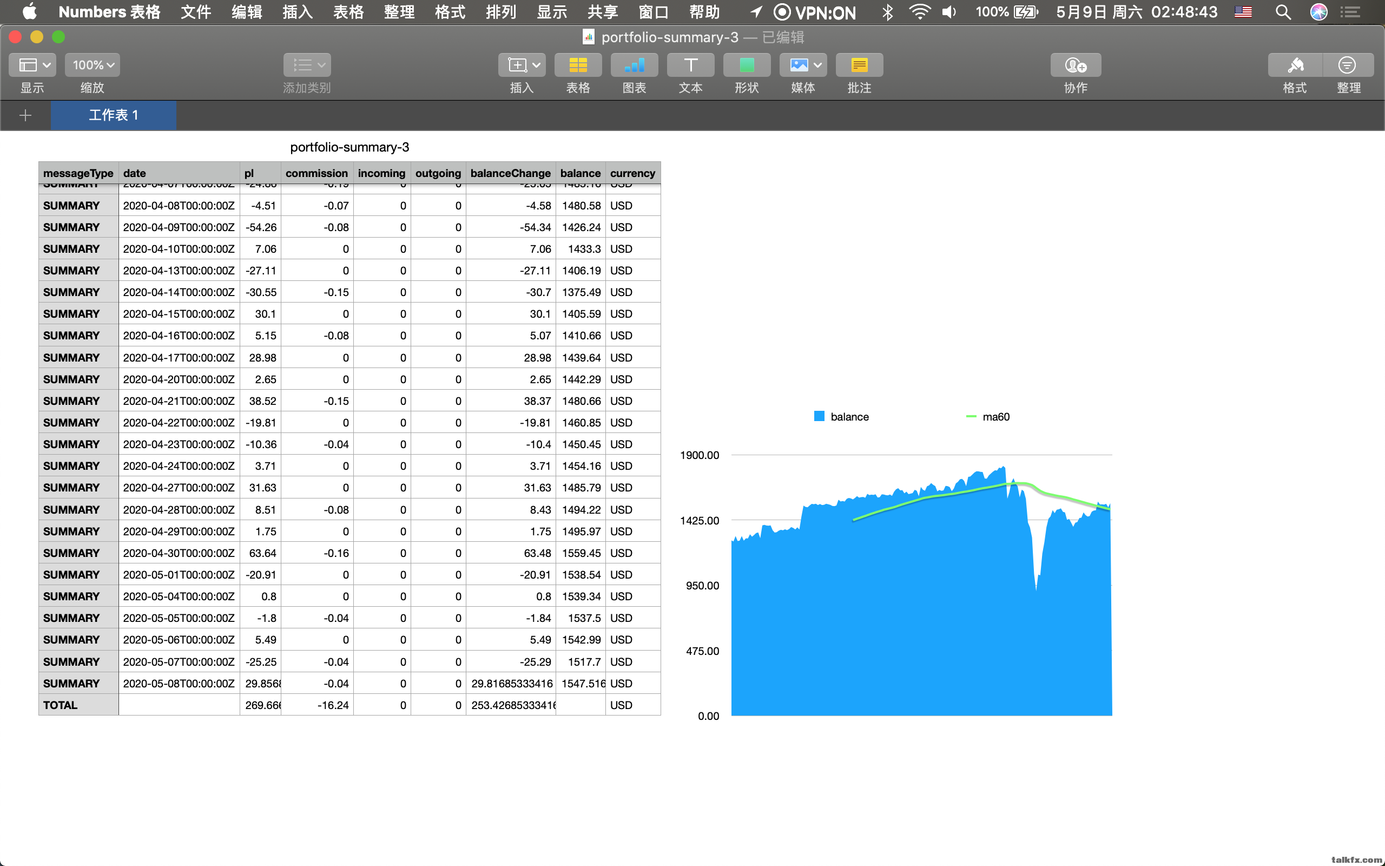Click the Add Category (添加类别) list icon
1385x866 pixels.
pyautogui.click(x=307, y=65)
